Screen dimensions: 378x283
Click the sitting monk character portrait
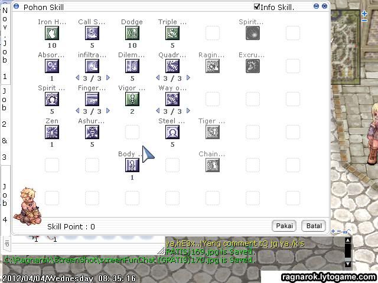[x=28, y=206]
